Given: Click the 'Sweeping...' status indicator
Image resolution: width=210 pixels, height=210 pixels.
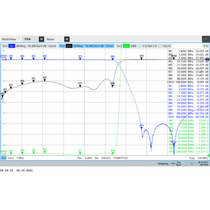Looking at the screenshot, I should click(x=164, y=164).
